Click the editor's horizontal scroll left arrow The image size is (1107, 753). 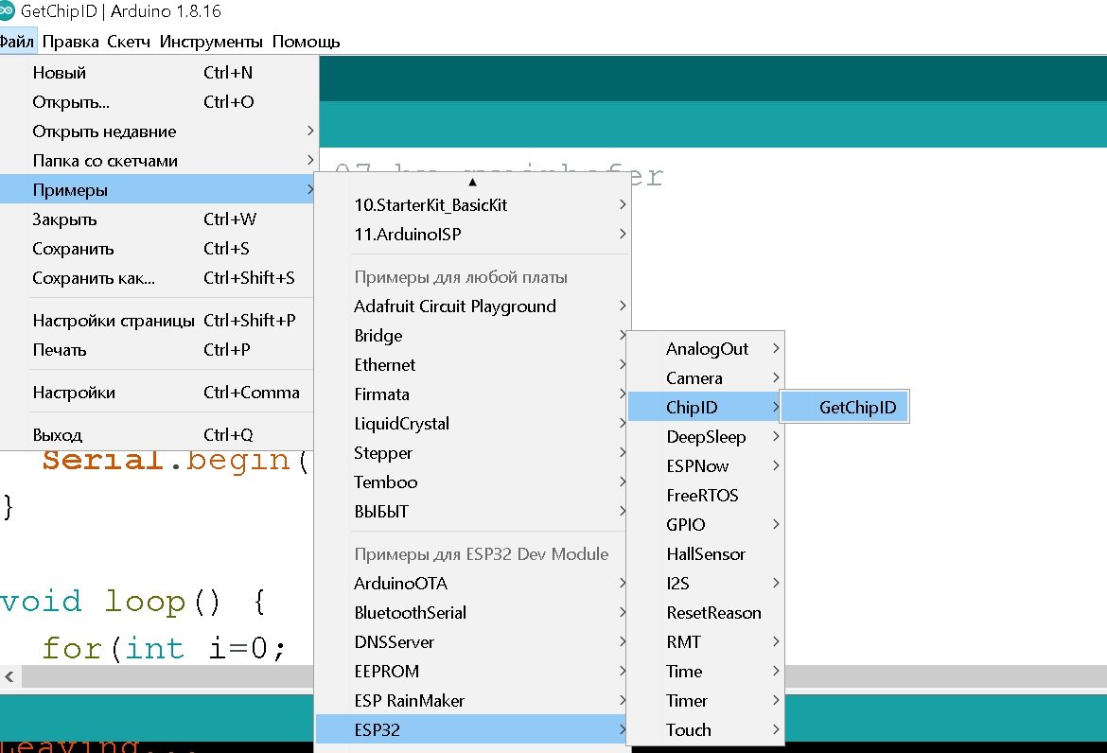click(x=9, y=676)
